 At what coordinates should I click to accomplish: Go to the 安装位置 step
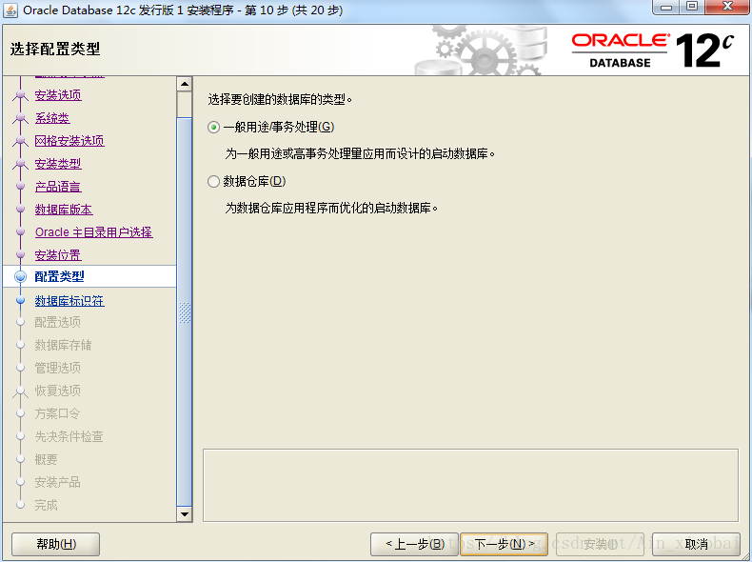click(58, 255)
